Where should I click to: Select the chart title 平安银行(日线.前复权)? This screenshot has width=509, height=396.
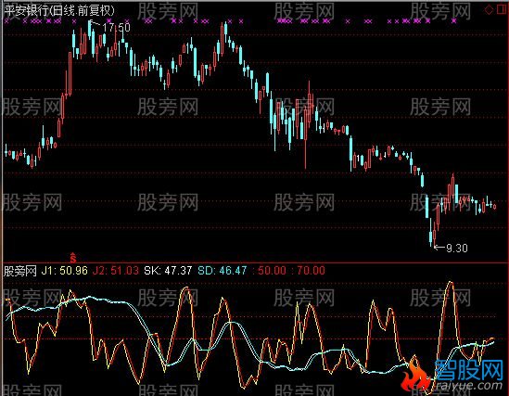pyautogui.click(x=59, y=11)
